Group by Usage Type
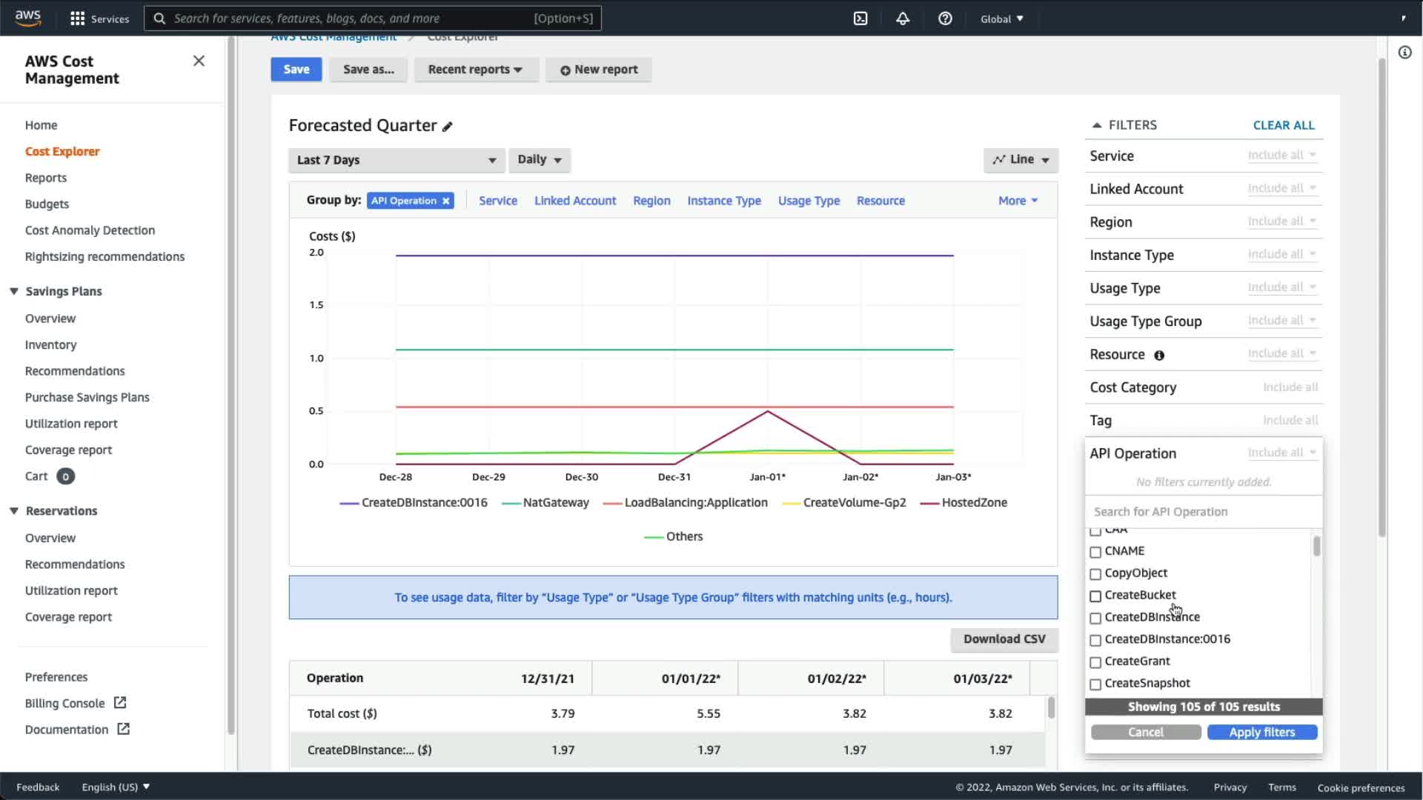 click(x=809, y=201)
